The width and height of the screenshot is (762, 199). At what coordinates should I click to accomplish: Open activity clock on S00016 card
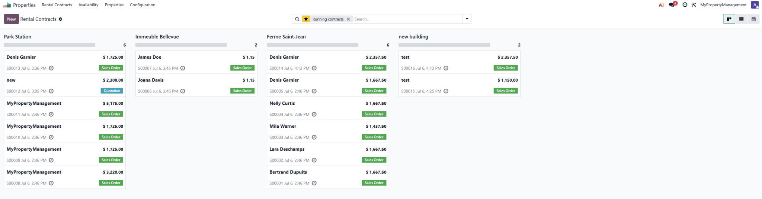tap(446, 68)
